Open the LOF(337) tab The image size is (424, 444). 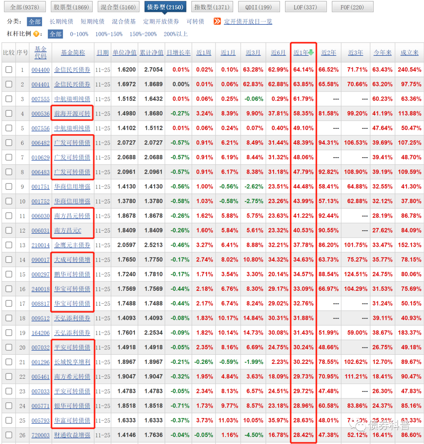306,7
